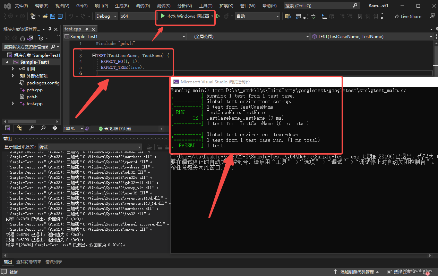Click the Find in Files folder-search icon

coord(288,16)
